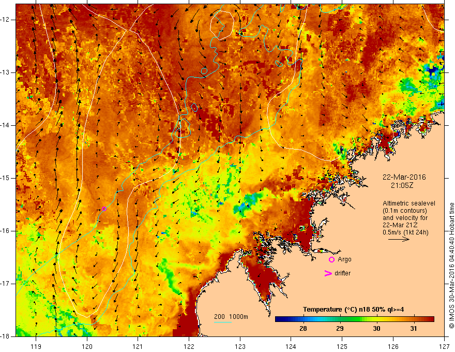Click the temperature color bar
455x352 pixels.
(x=355, y=319)
